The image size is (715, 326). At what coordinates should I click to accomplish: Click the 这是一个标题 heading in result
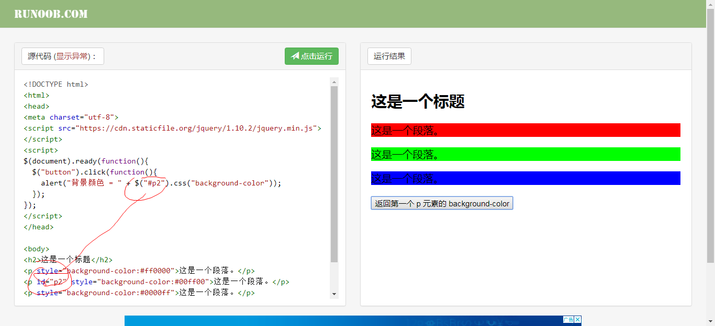click(418, 101)
